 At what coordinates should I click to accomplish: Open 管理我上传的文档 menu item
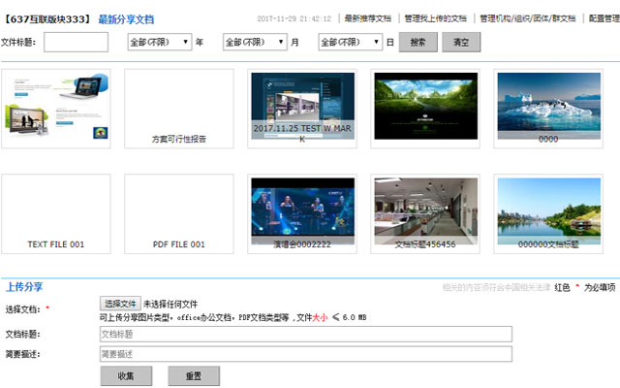tap(435, 18)
